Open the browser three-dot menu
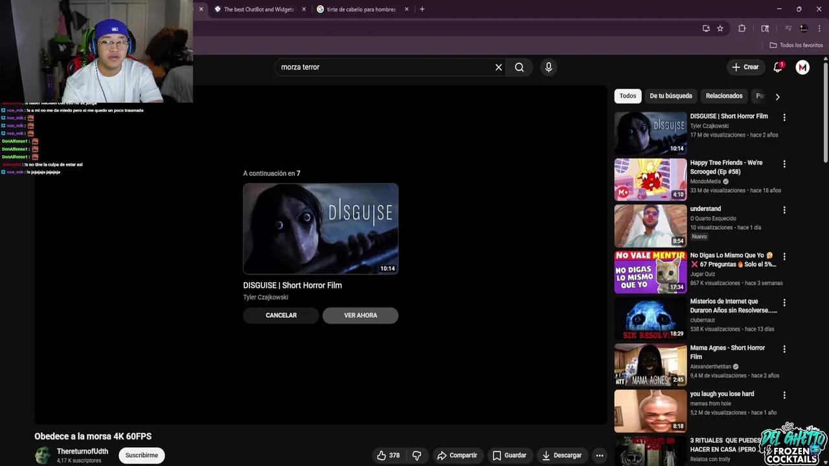This screenshot has height=466, width=829. [x=819, y=28]
